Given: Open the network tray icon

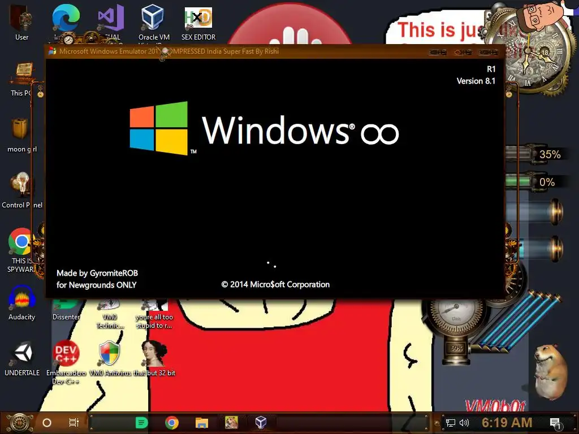Looking at the screenshot, I should [451, 423].
